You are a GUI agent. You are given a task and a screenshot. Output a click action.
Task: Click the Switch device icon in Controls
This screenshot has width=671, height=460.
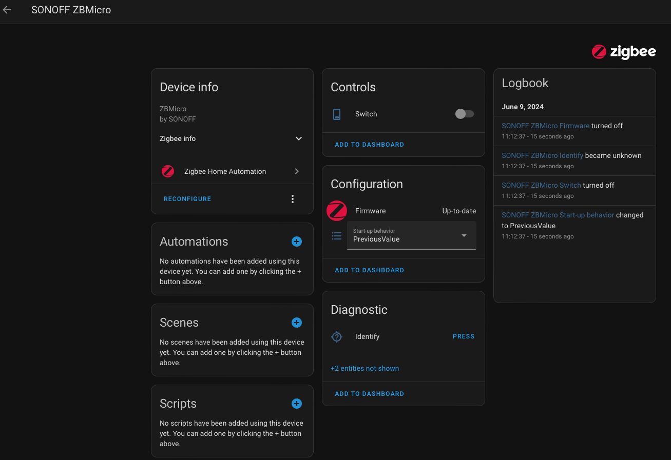coord(337,114)
